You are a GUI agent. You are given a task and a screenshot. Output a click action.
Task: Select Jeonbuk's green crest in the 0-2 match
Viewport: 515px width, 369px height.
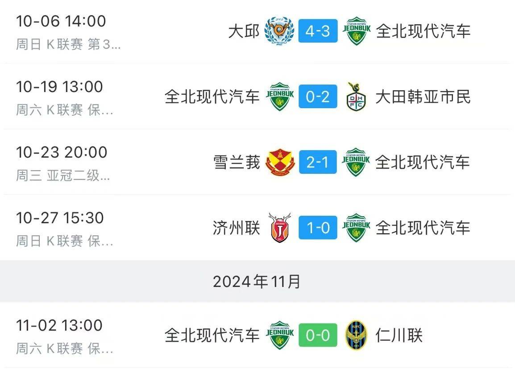click(x=278, y=96)
